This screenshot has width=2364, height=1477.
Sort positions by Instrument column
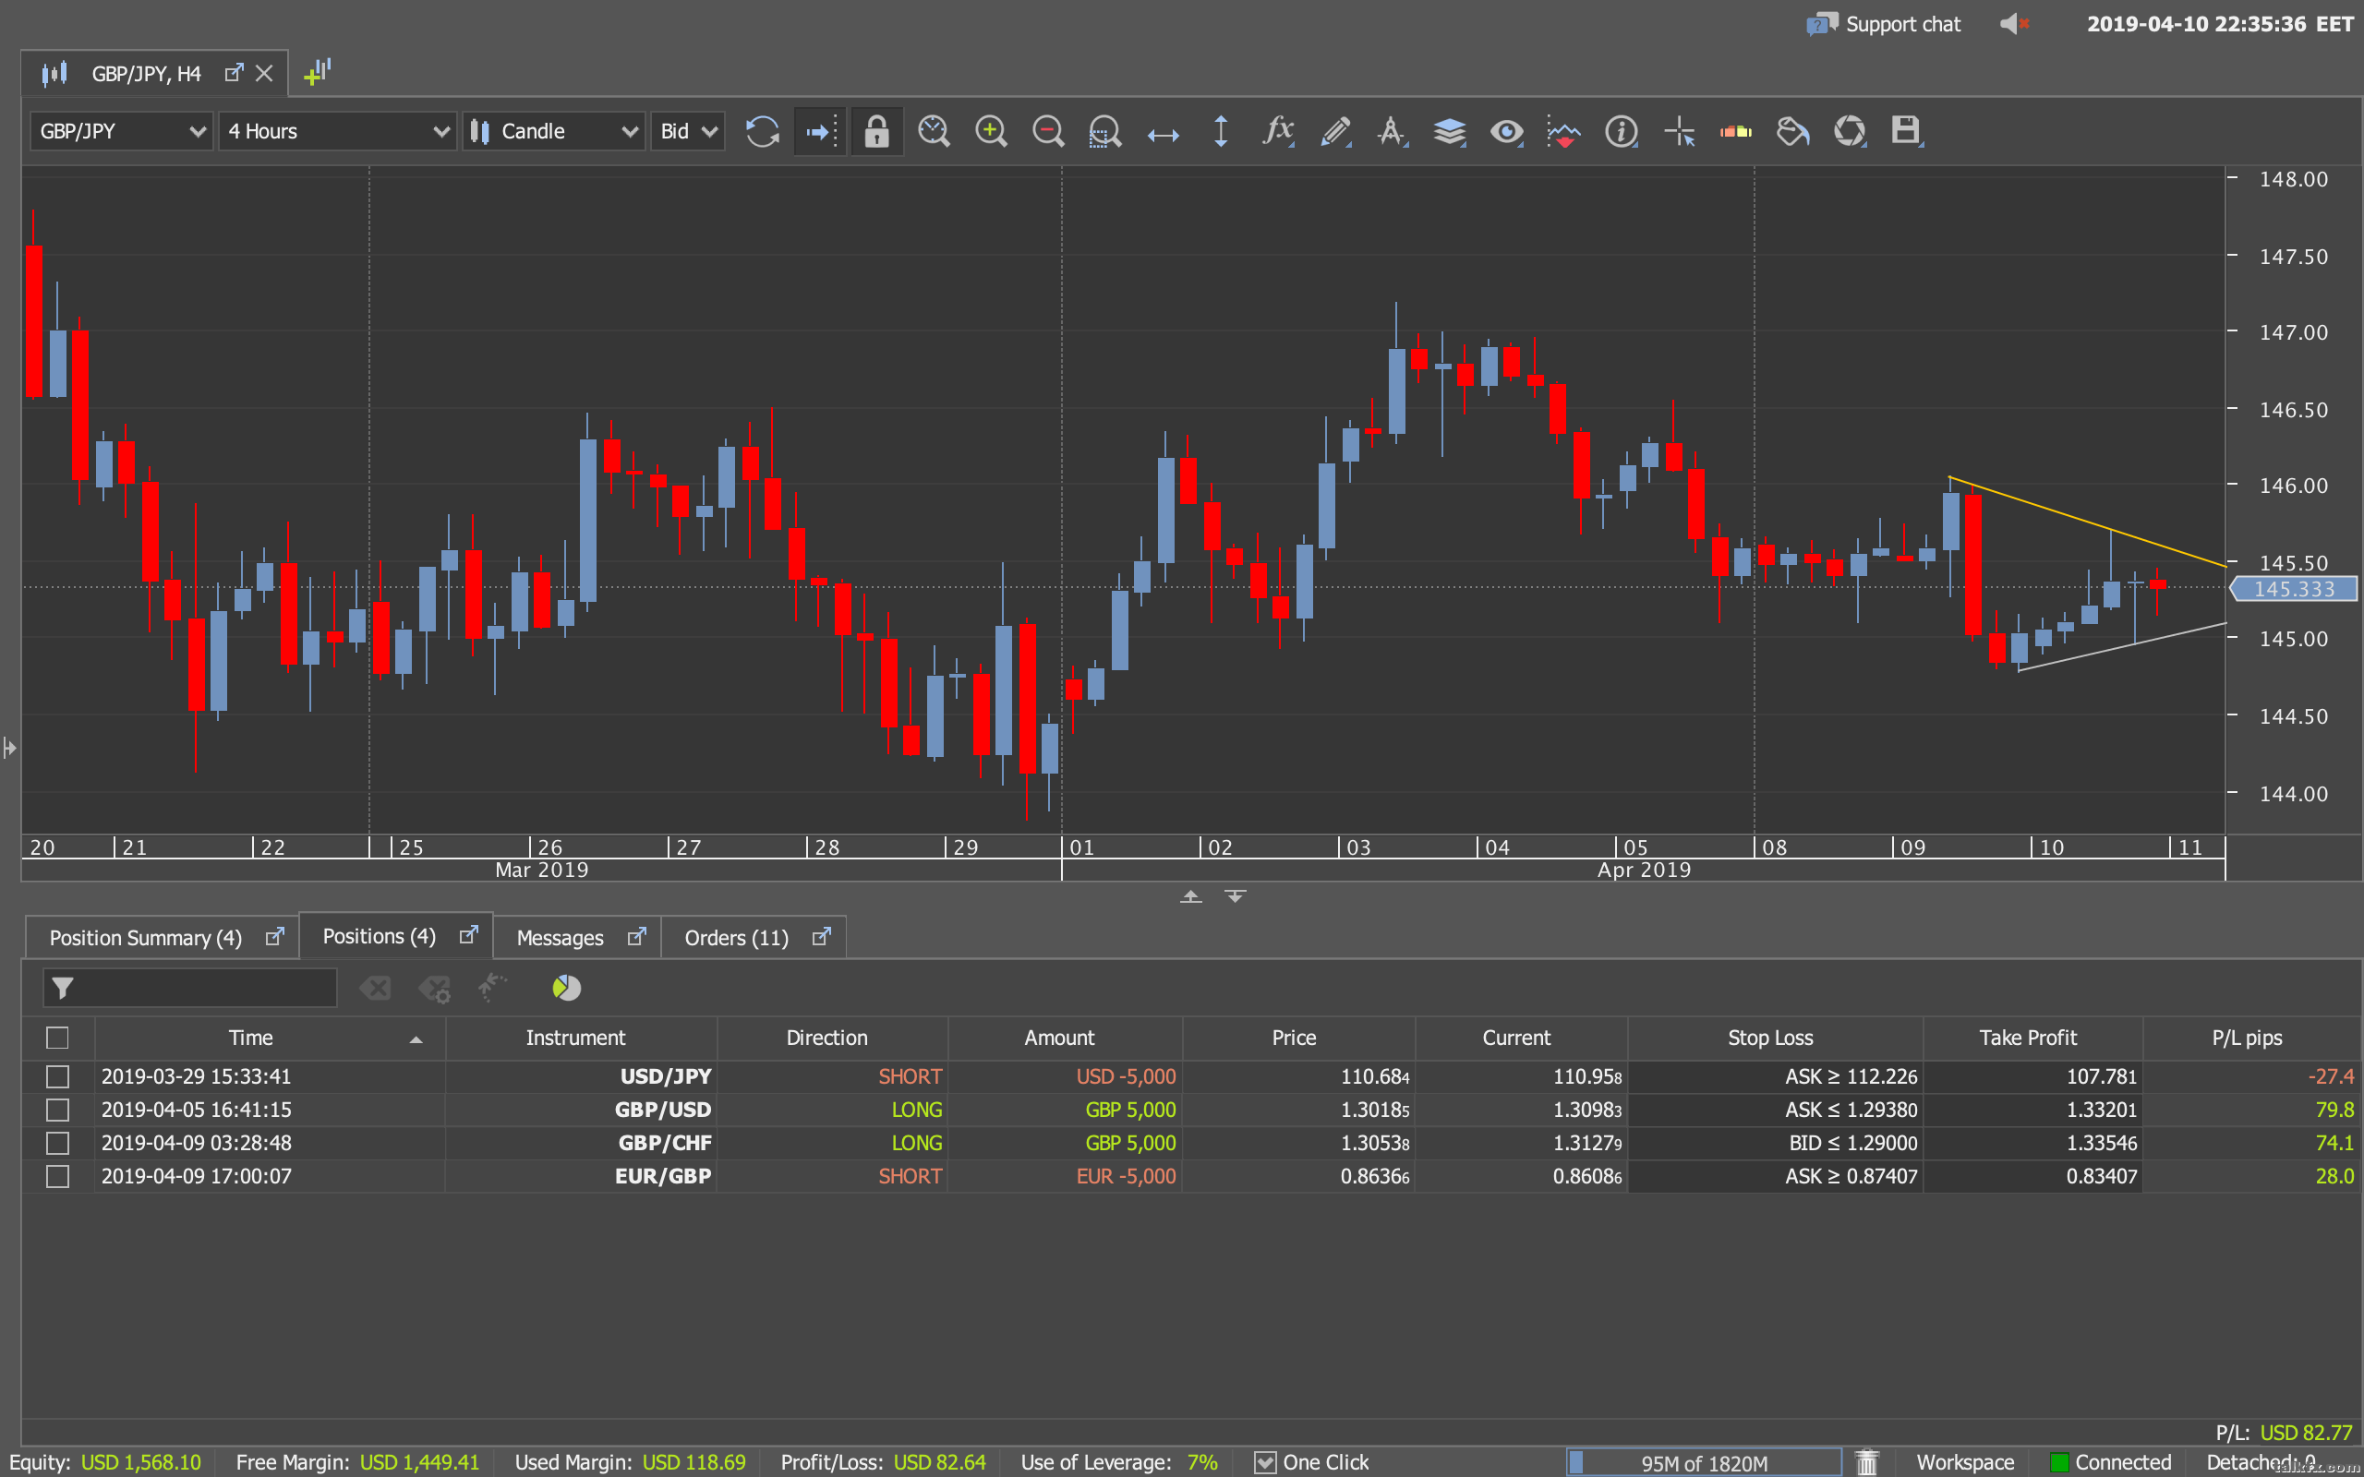coord(581,1039)
